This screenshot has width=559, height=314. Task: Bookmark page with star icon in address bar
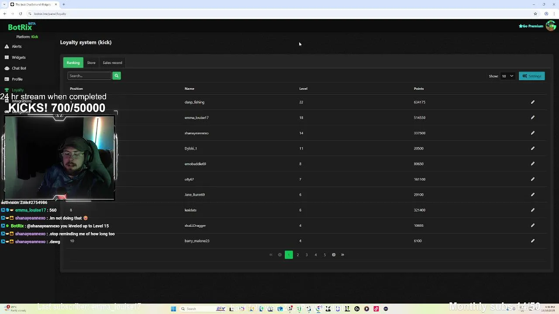tap(535, 14)
